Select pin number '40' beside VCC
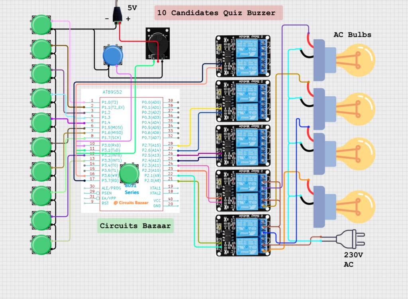 pos(171,199)
